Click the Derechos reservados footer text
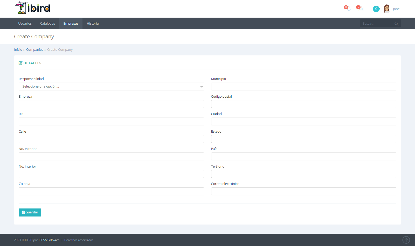Image resolution: width=415 pixels, height=246 pixels. 79,240
